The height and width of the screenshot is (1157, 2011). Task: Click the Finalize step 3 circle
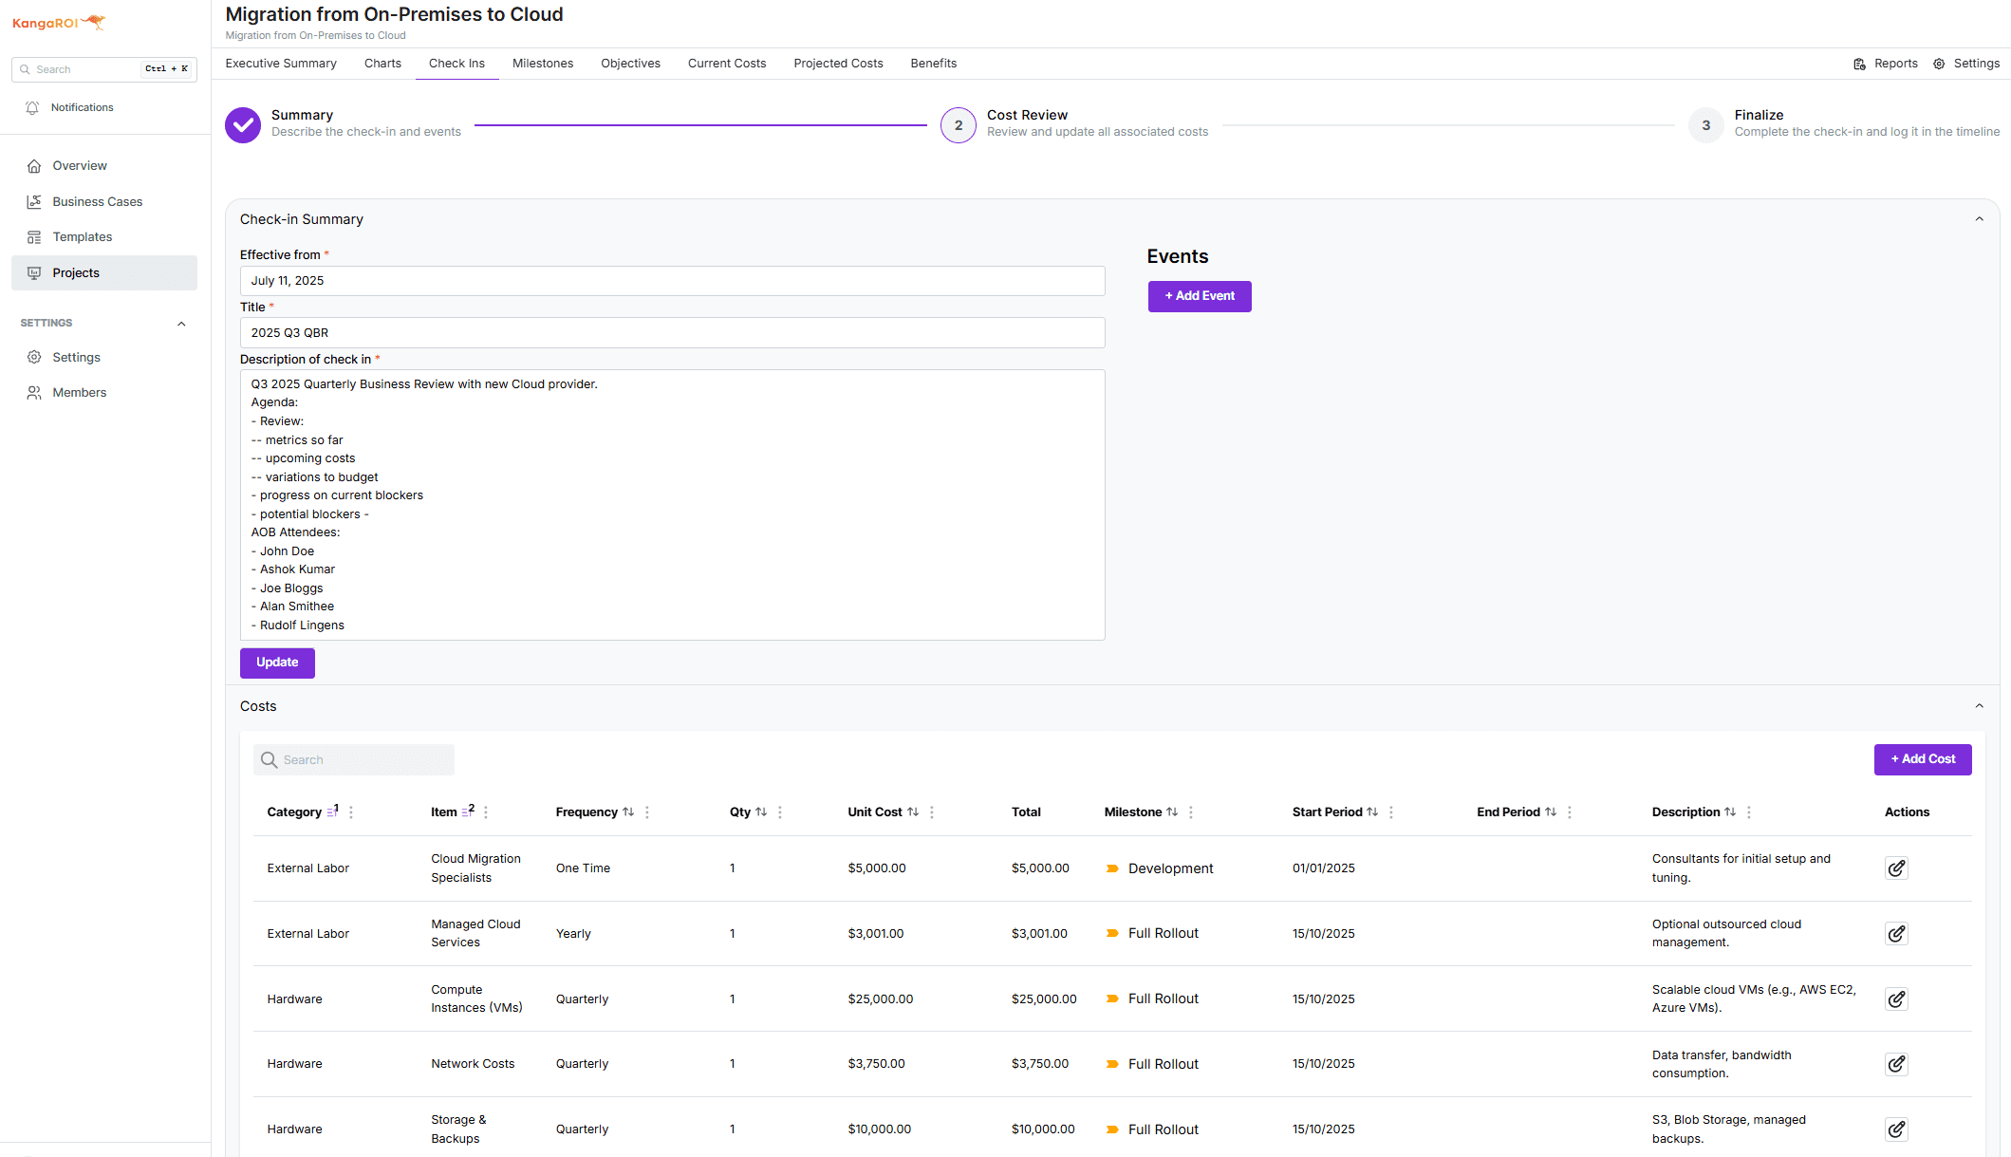(x=1706, y=124)
